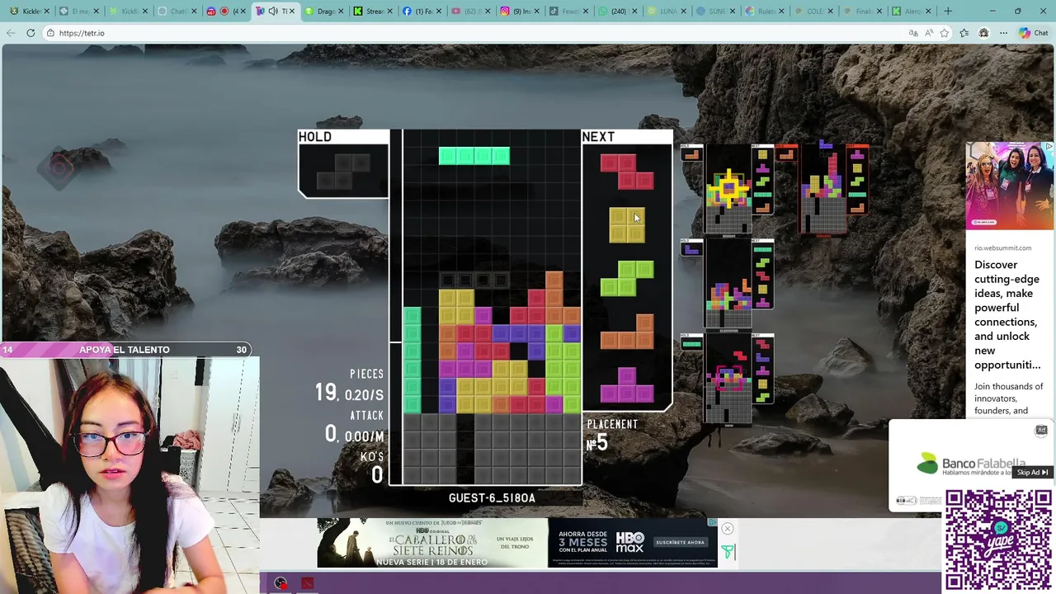Viewport: 1056px width, 594px height.
Task: Click the falling cyan I piece
Action: pos(474,156)
